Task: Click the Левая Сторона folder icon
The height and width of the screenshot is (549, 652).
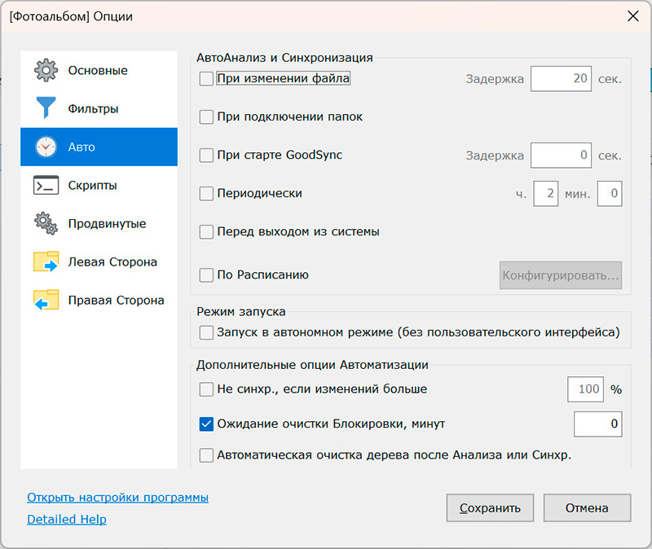Action: point(46,262)
